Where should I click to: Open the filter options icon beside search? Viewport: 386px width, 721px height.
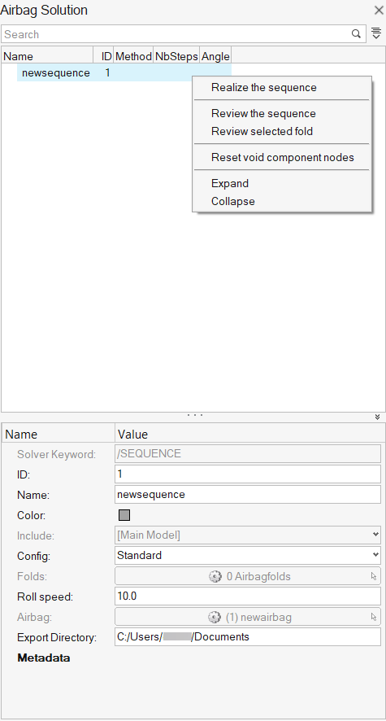click(376, 33)
